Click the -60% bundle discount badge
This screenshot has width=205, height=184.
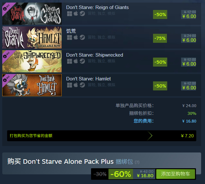[120, 174]
